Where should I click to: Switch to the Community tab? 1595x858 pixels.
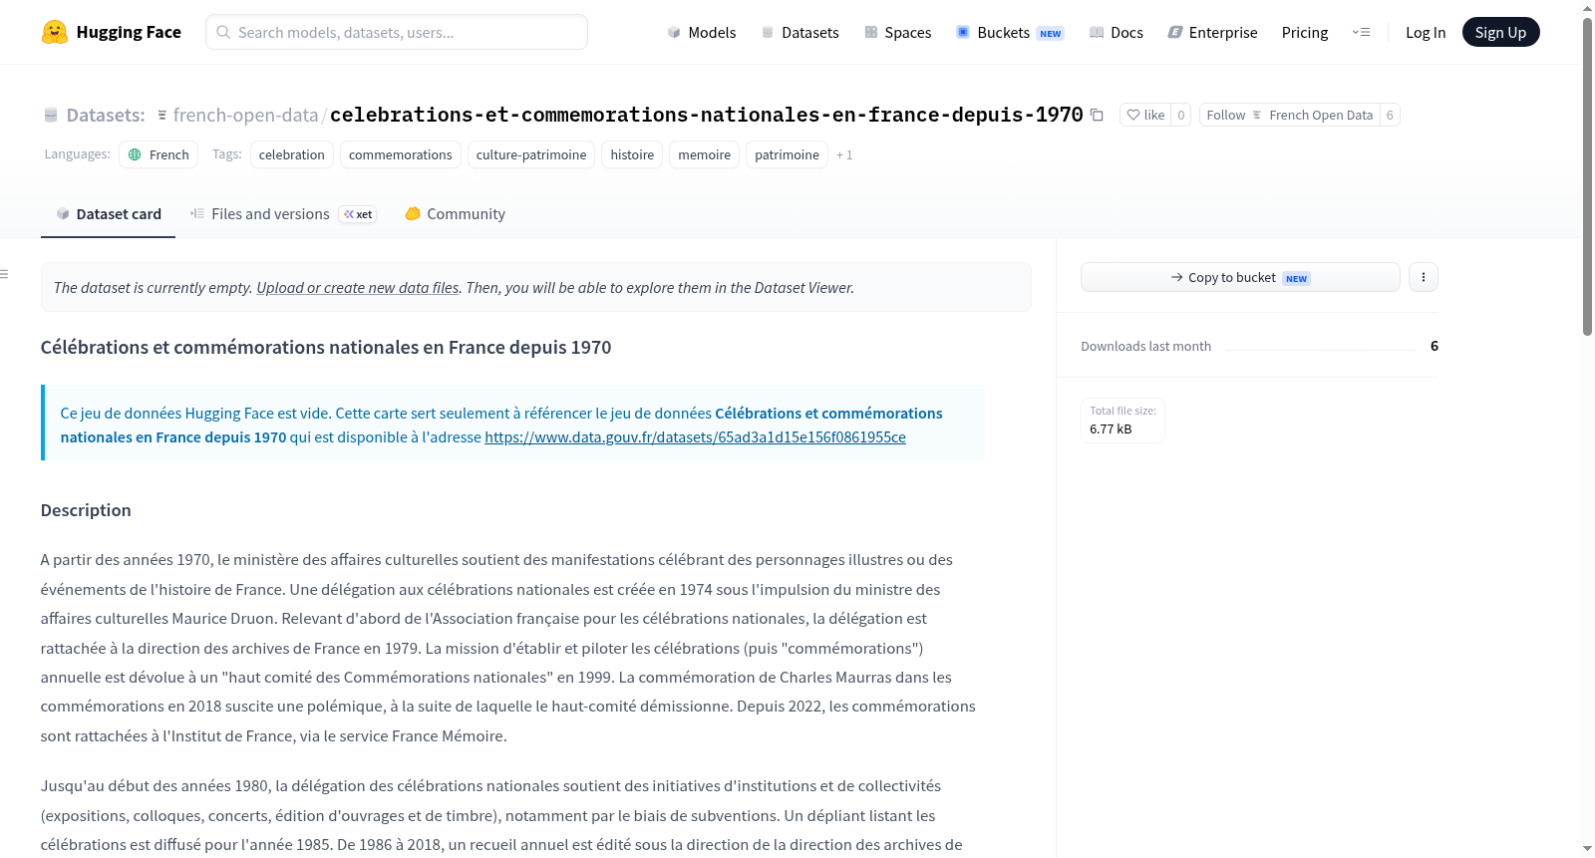click(x=456, y=213)
